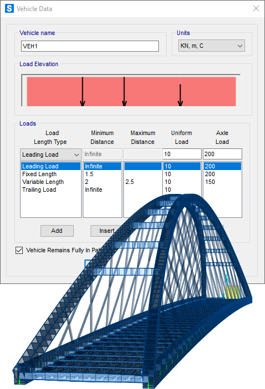
Task: Click the Vehicle name field containing VEH1
Action: coord(90,46)
